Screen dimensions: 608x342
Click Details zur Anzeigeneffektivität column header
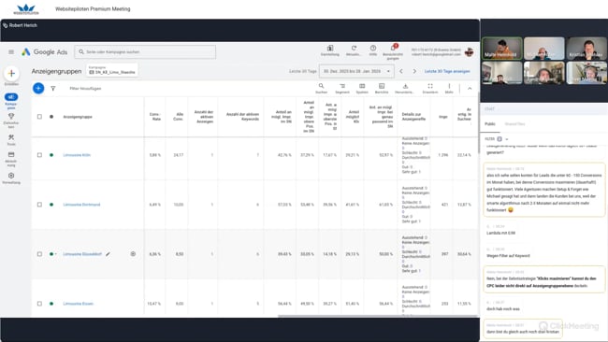[413, 117]
